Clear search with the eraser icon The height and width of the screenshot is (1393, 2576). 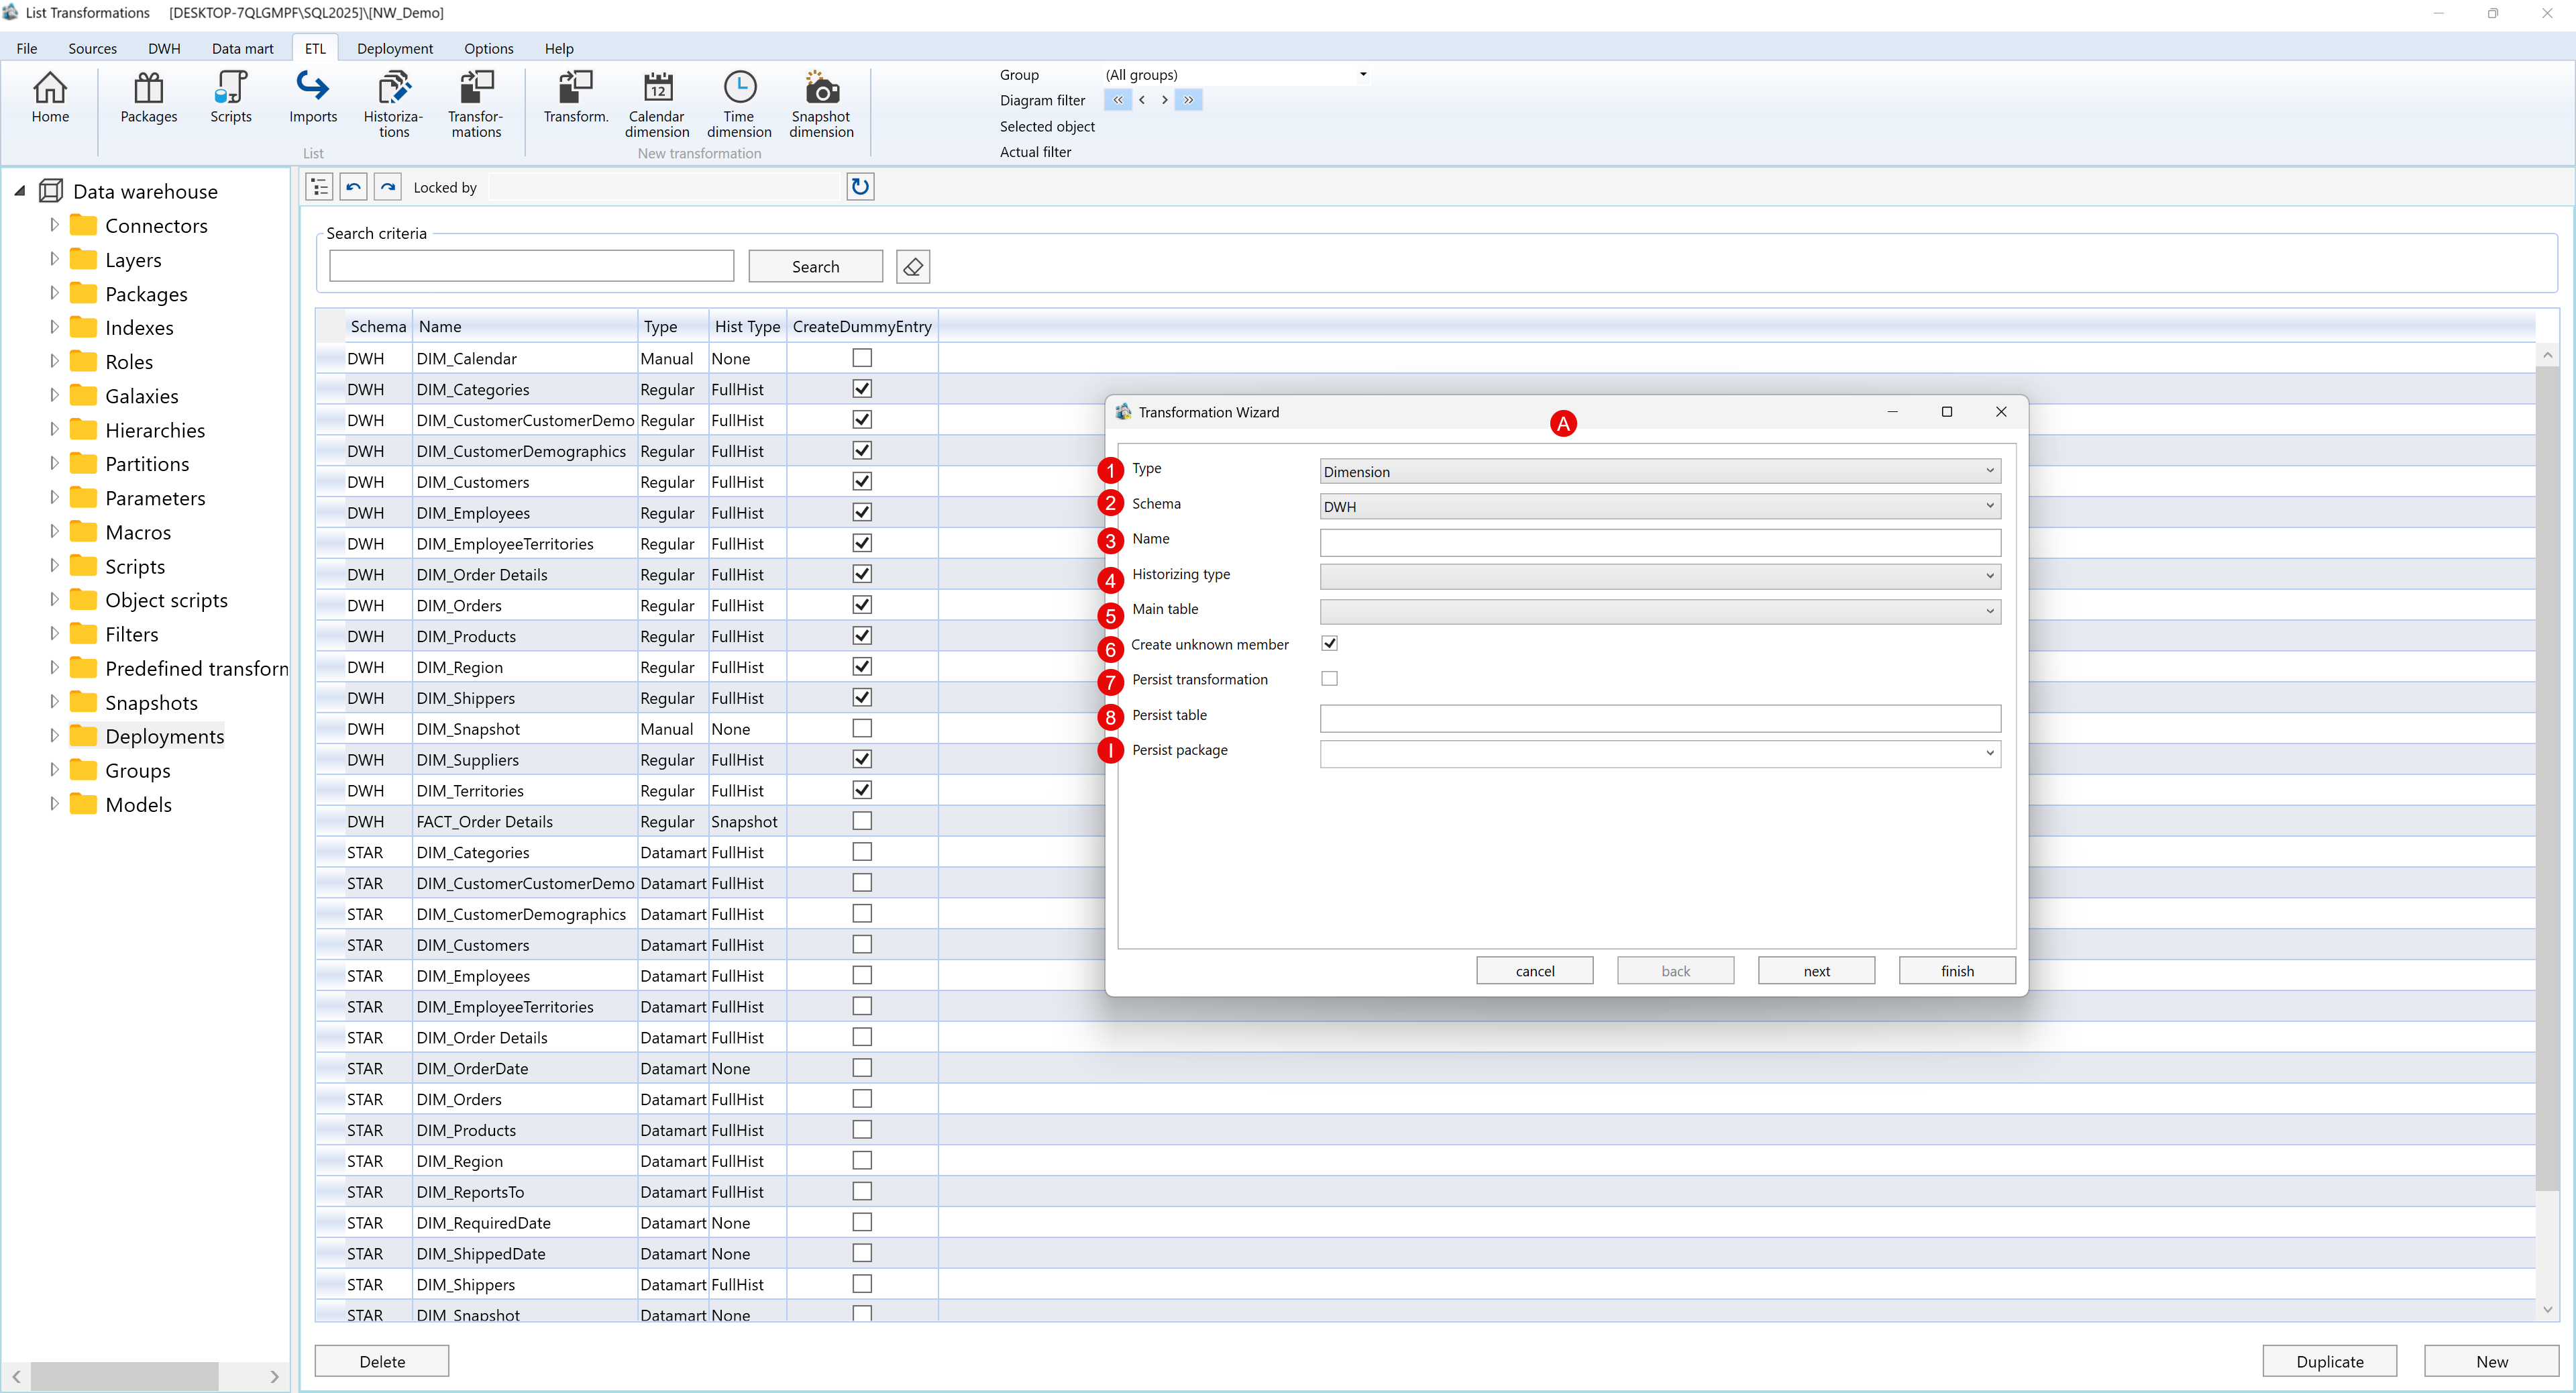pyautogui.click(x=912, y=267)
